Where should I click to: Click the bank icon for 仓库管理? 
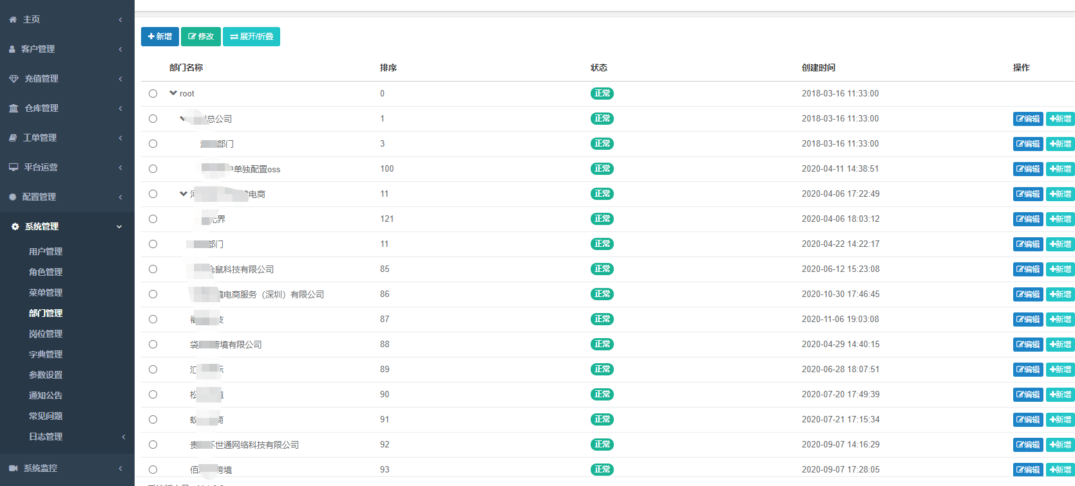[x=14, y=108]
